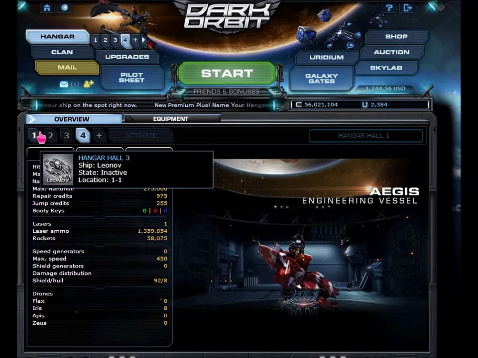The width and height of the screenshot is (478, 358).
Task: Open the globe language icon
Action: point(65,7)
